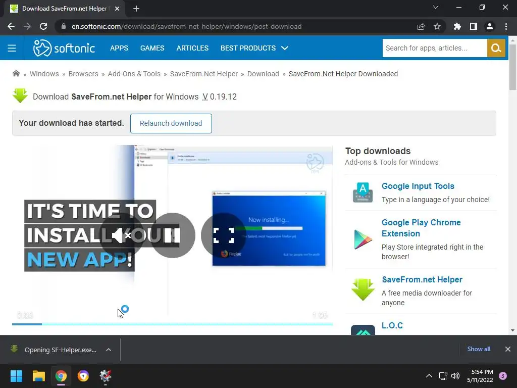This screenshot has height=388, width=517.
Task: Show hidden system tray icons
Action: 429,376
